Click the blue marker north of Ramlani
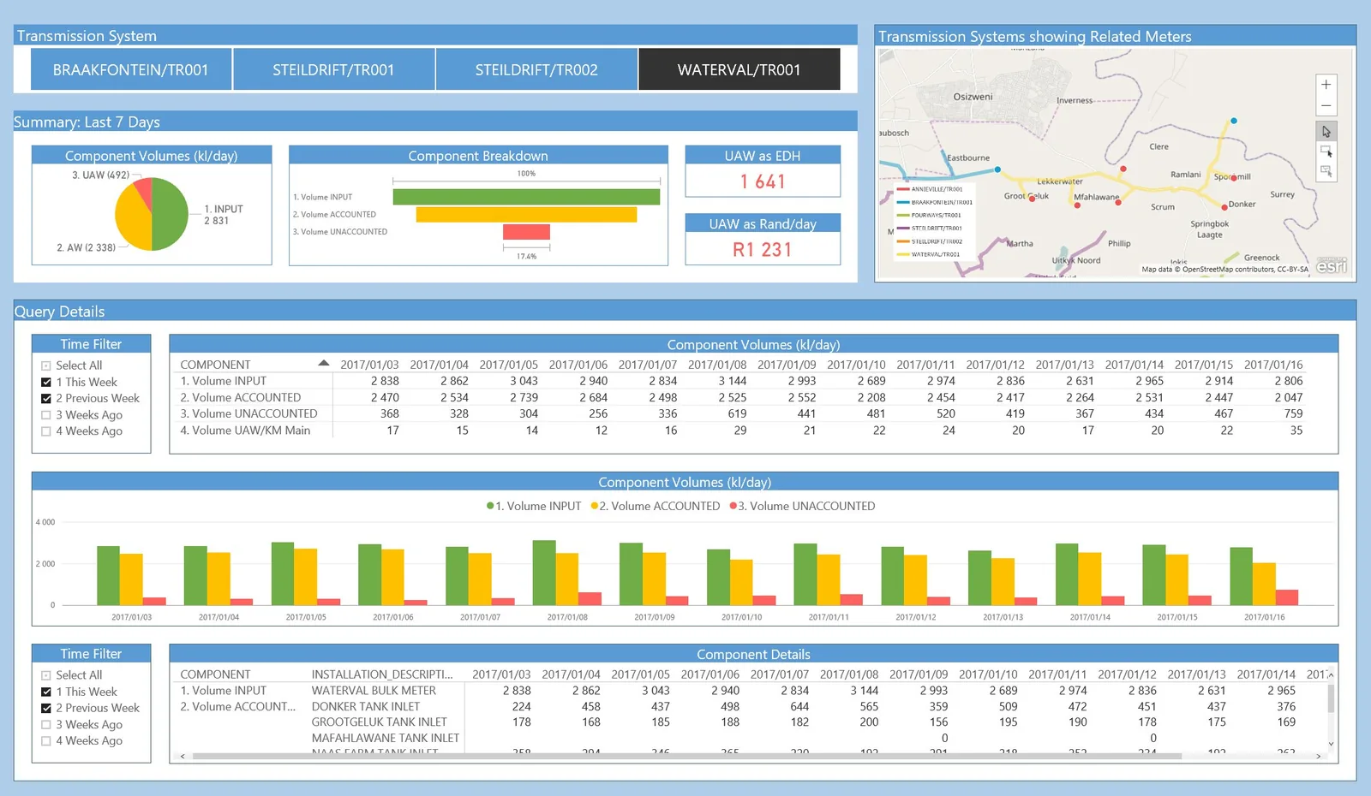The height and width of the screenshot is (796, 1371). (1234, 121)
